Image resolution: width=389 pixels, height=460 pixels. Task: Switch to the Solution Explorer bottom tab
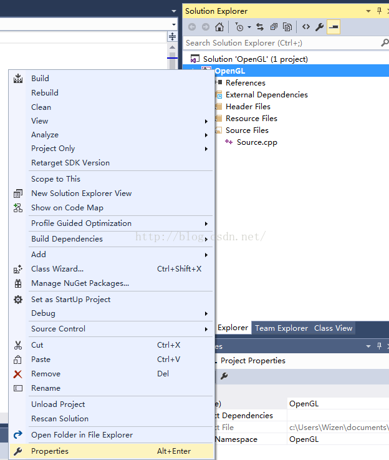point(233,328)
